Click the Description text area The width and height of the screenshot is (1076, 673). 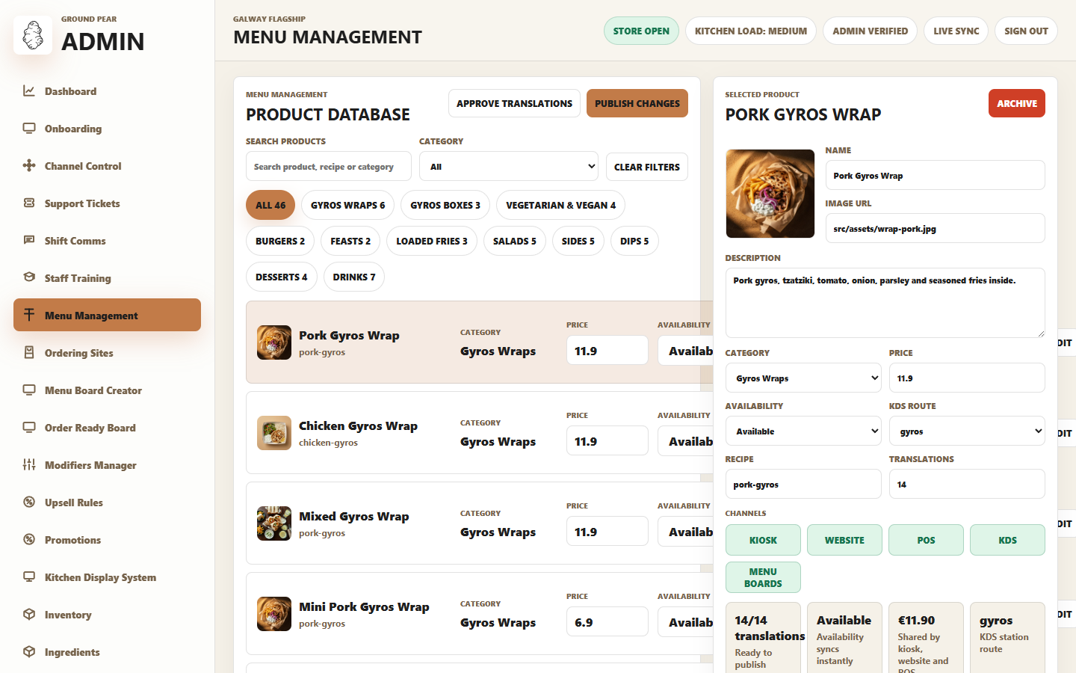885,303
